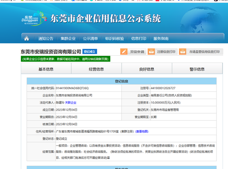Open the 标识码核验 menu item

(x=114, y=38)
